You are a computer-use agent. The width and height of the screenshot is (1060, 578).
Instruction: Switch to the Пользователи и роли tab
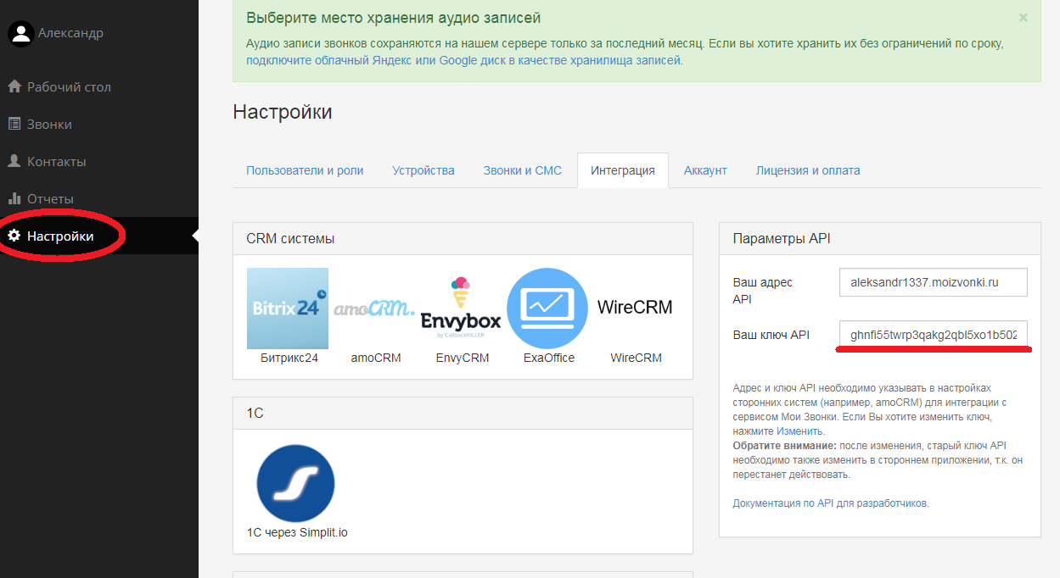305,170
